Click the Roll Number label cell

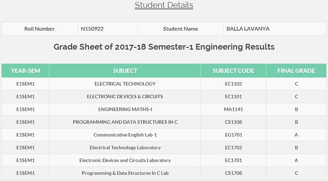point(39,29)
